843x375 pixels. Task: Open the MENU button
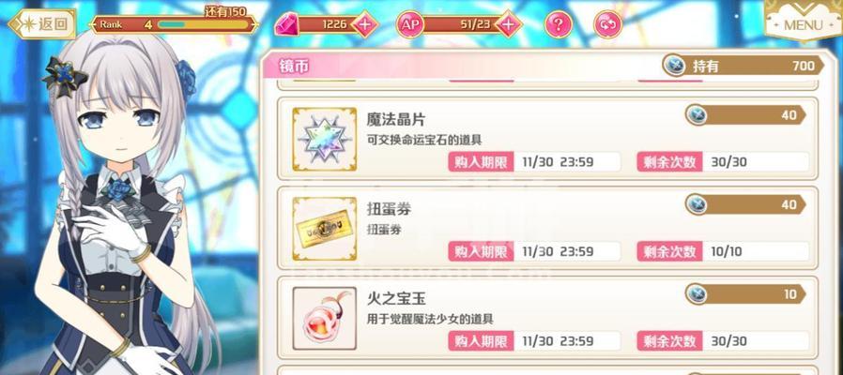click(x=804, y=22)
